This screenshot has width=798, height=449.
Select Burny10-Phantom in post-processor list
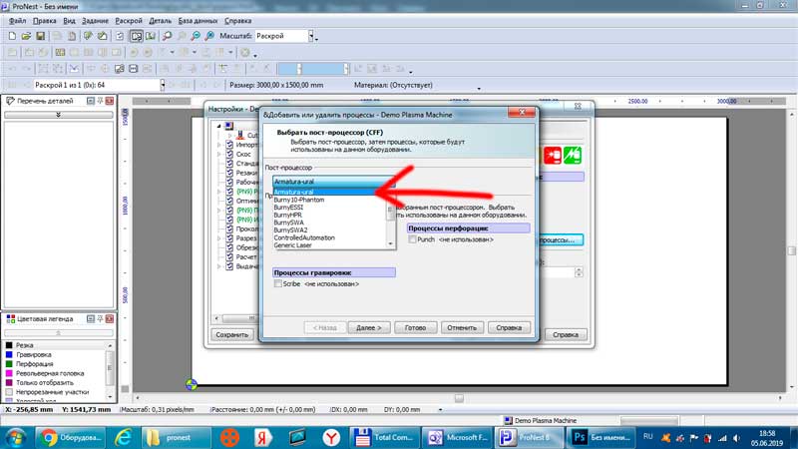pyautogui.click(x=298, y=200)
